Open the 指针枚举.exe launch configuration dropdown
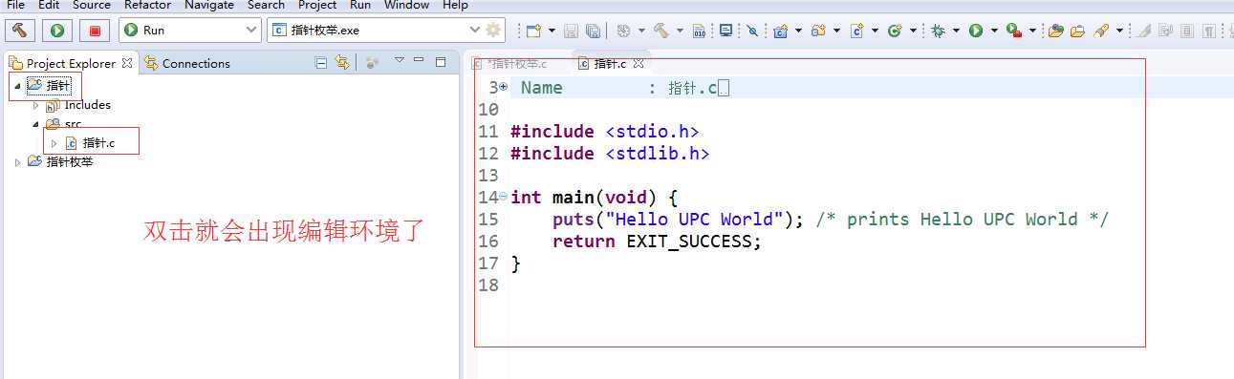 point(475,31)
